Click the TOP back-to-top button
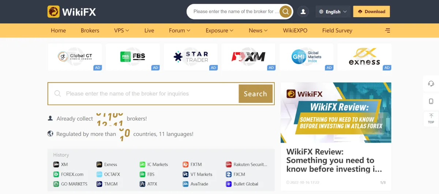Screen dimensions: 439x194 coord(431,118)
